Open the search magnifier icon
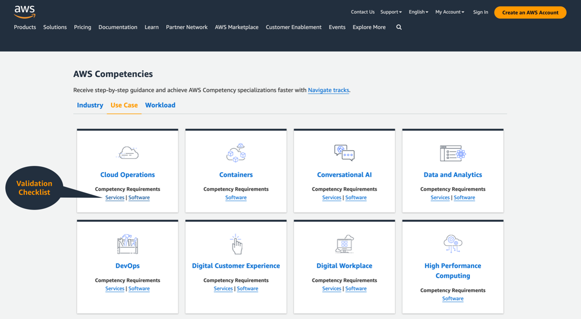Image resolution: width=581 pixels, height=319 pixels. [x=399, y=27]
